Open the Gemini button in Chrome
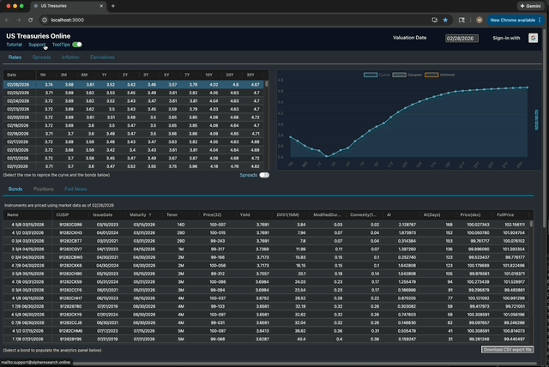 click(528, 5)
